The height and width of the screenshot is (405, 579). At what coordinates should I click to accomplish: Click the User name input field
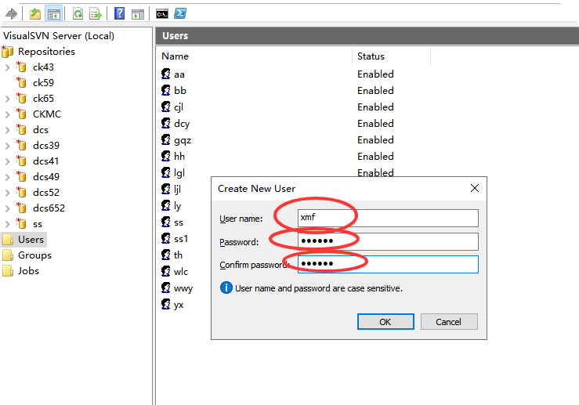click(x=388, y=218)
